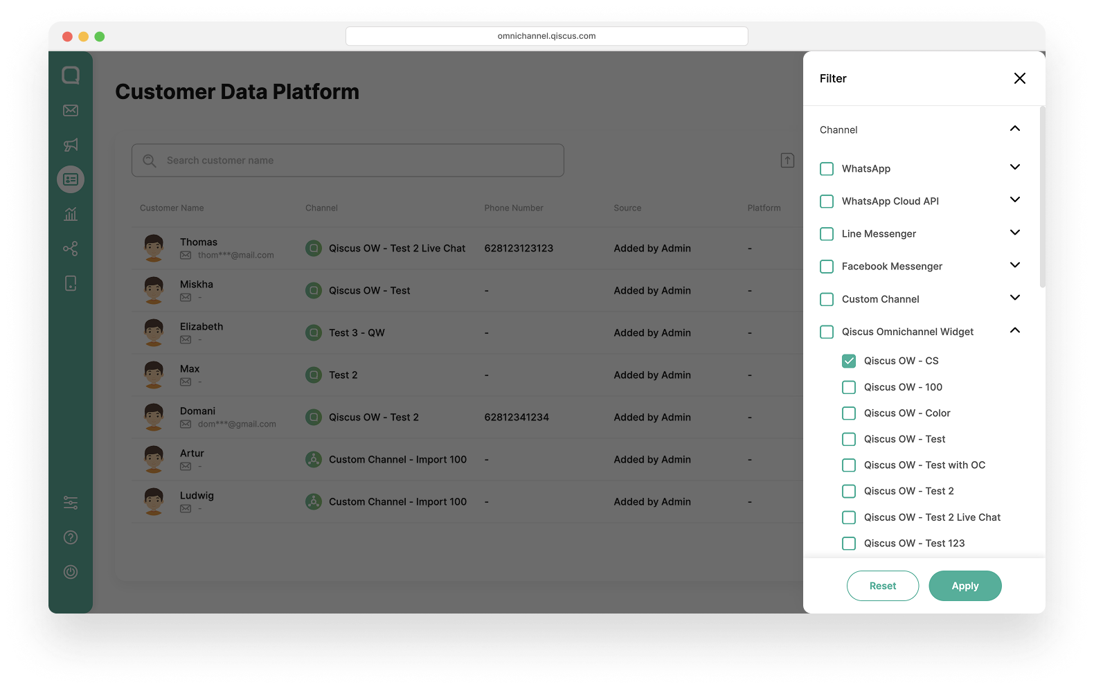Click the Phone Number column header
1094x689 pixels.
pos(514,208)
